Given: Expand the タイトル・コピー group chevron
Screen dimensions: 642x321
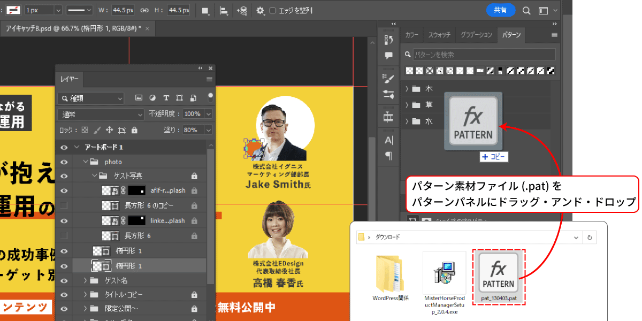Looking at the screenshot, I should tap(86, 295).
